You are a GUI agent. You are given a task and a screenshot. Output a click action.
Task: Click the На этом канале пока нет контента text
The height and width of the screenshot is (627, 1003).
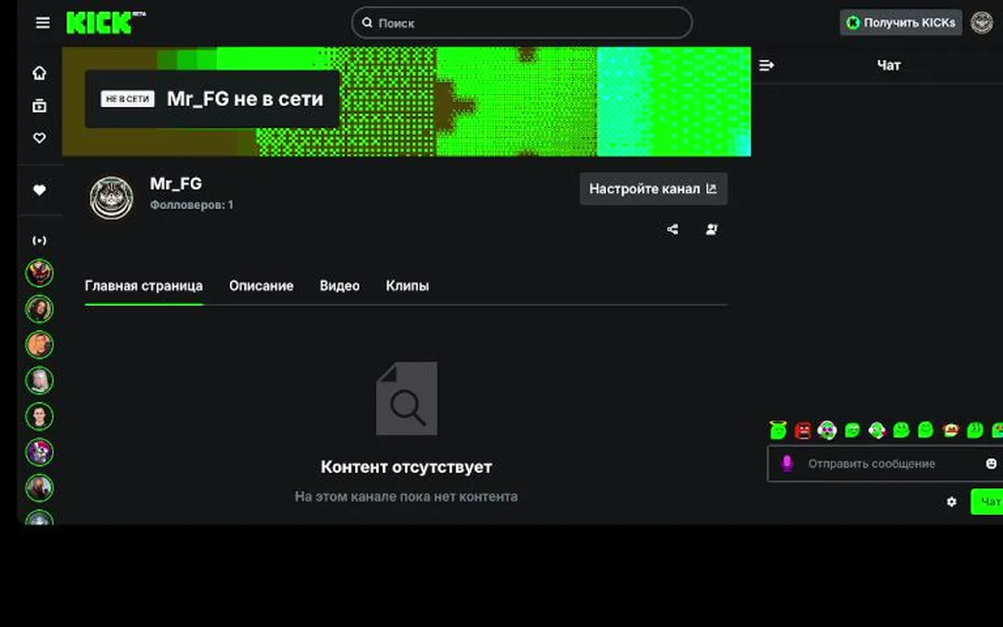pyautogui.click(x=407, y=496)
